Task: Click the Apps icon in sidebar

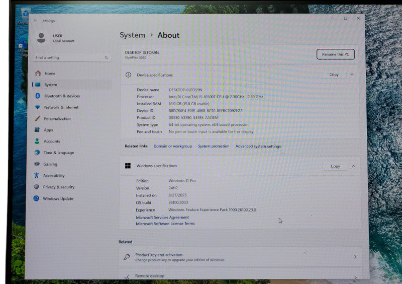Action: click(37, 130)
